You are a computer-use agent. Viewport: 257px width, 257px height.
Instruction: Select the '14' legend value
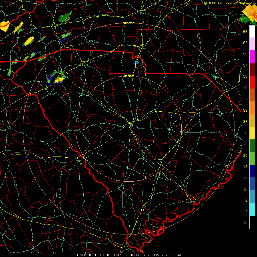[x=245, y=178]
